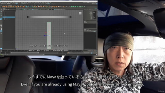Screen dimensions: 165x93
Task: Click the New Scene icon on the status line
Action: tap(7, 4)
